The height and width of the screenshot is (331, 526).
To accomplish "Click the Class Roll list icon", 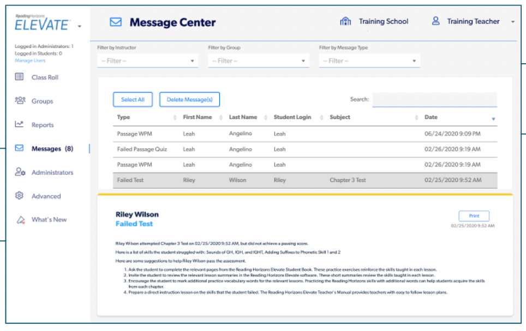I will 20,77.
